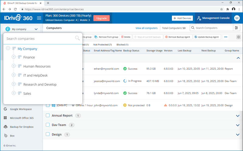Select Google Workspace in the sidebar
Screen dimensions: 243x151
click(21, 109)
